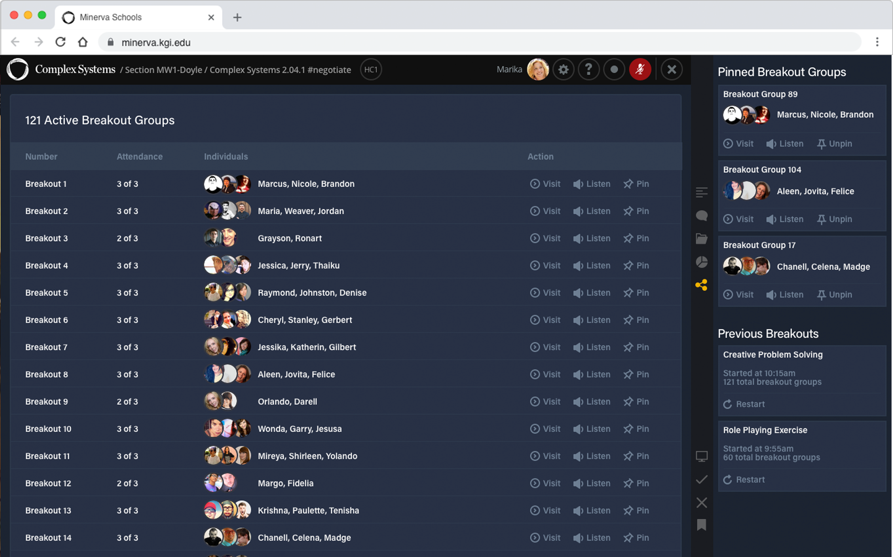Screen dimensions: 893x557
Task: Visit Breakout 1
Action: click(x=545, y=184)
